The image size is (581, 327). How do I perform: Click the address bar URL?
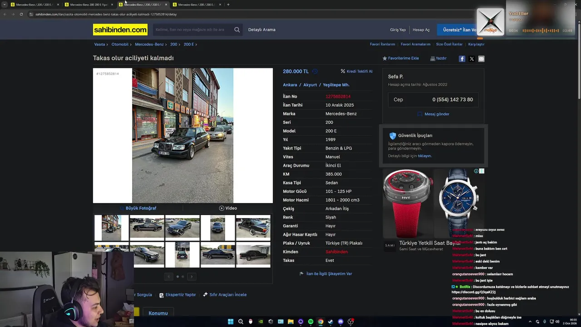pos(106,14)
